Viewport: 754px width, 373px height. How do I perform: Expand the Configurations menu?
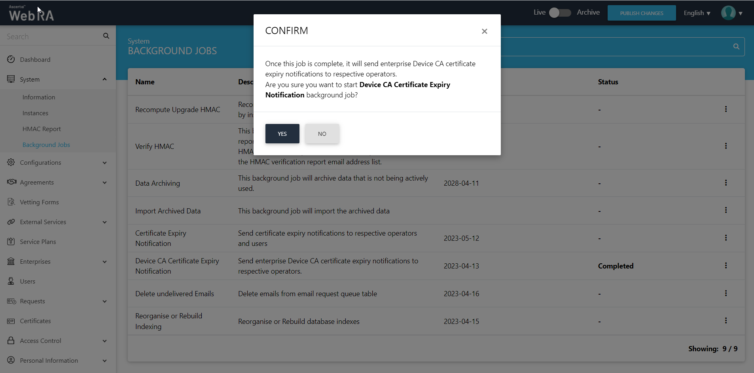coord(104,163)
